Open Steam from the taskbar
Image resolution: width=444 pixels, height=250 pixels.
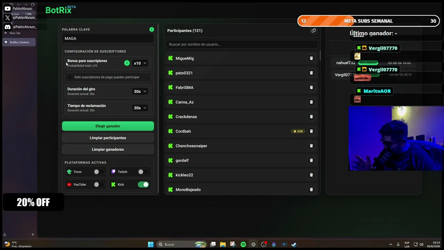[294, 244]
